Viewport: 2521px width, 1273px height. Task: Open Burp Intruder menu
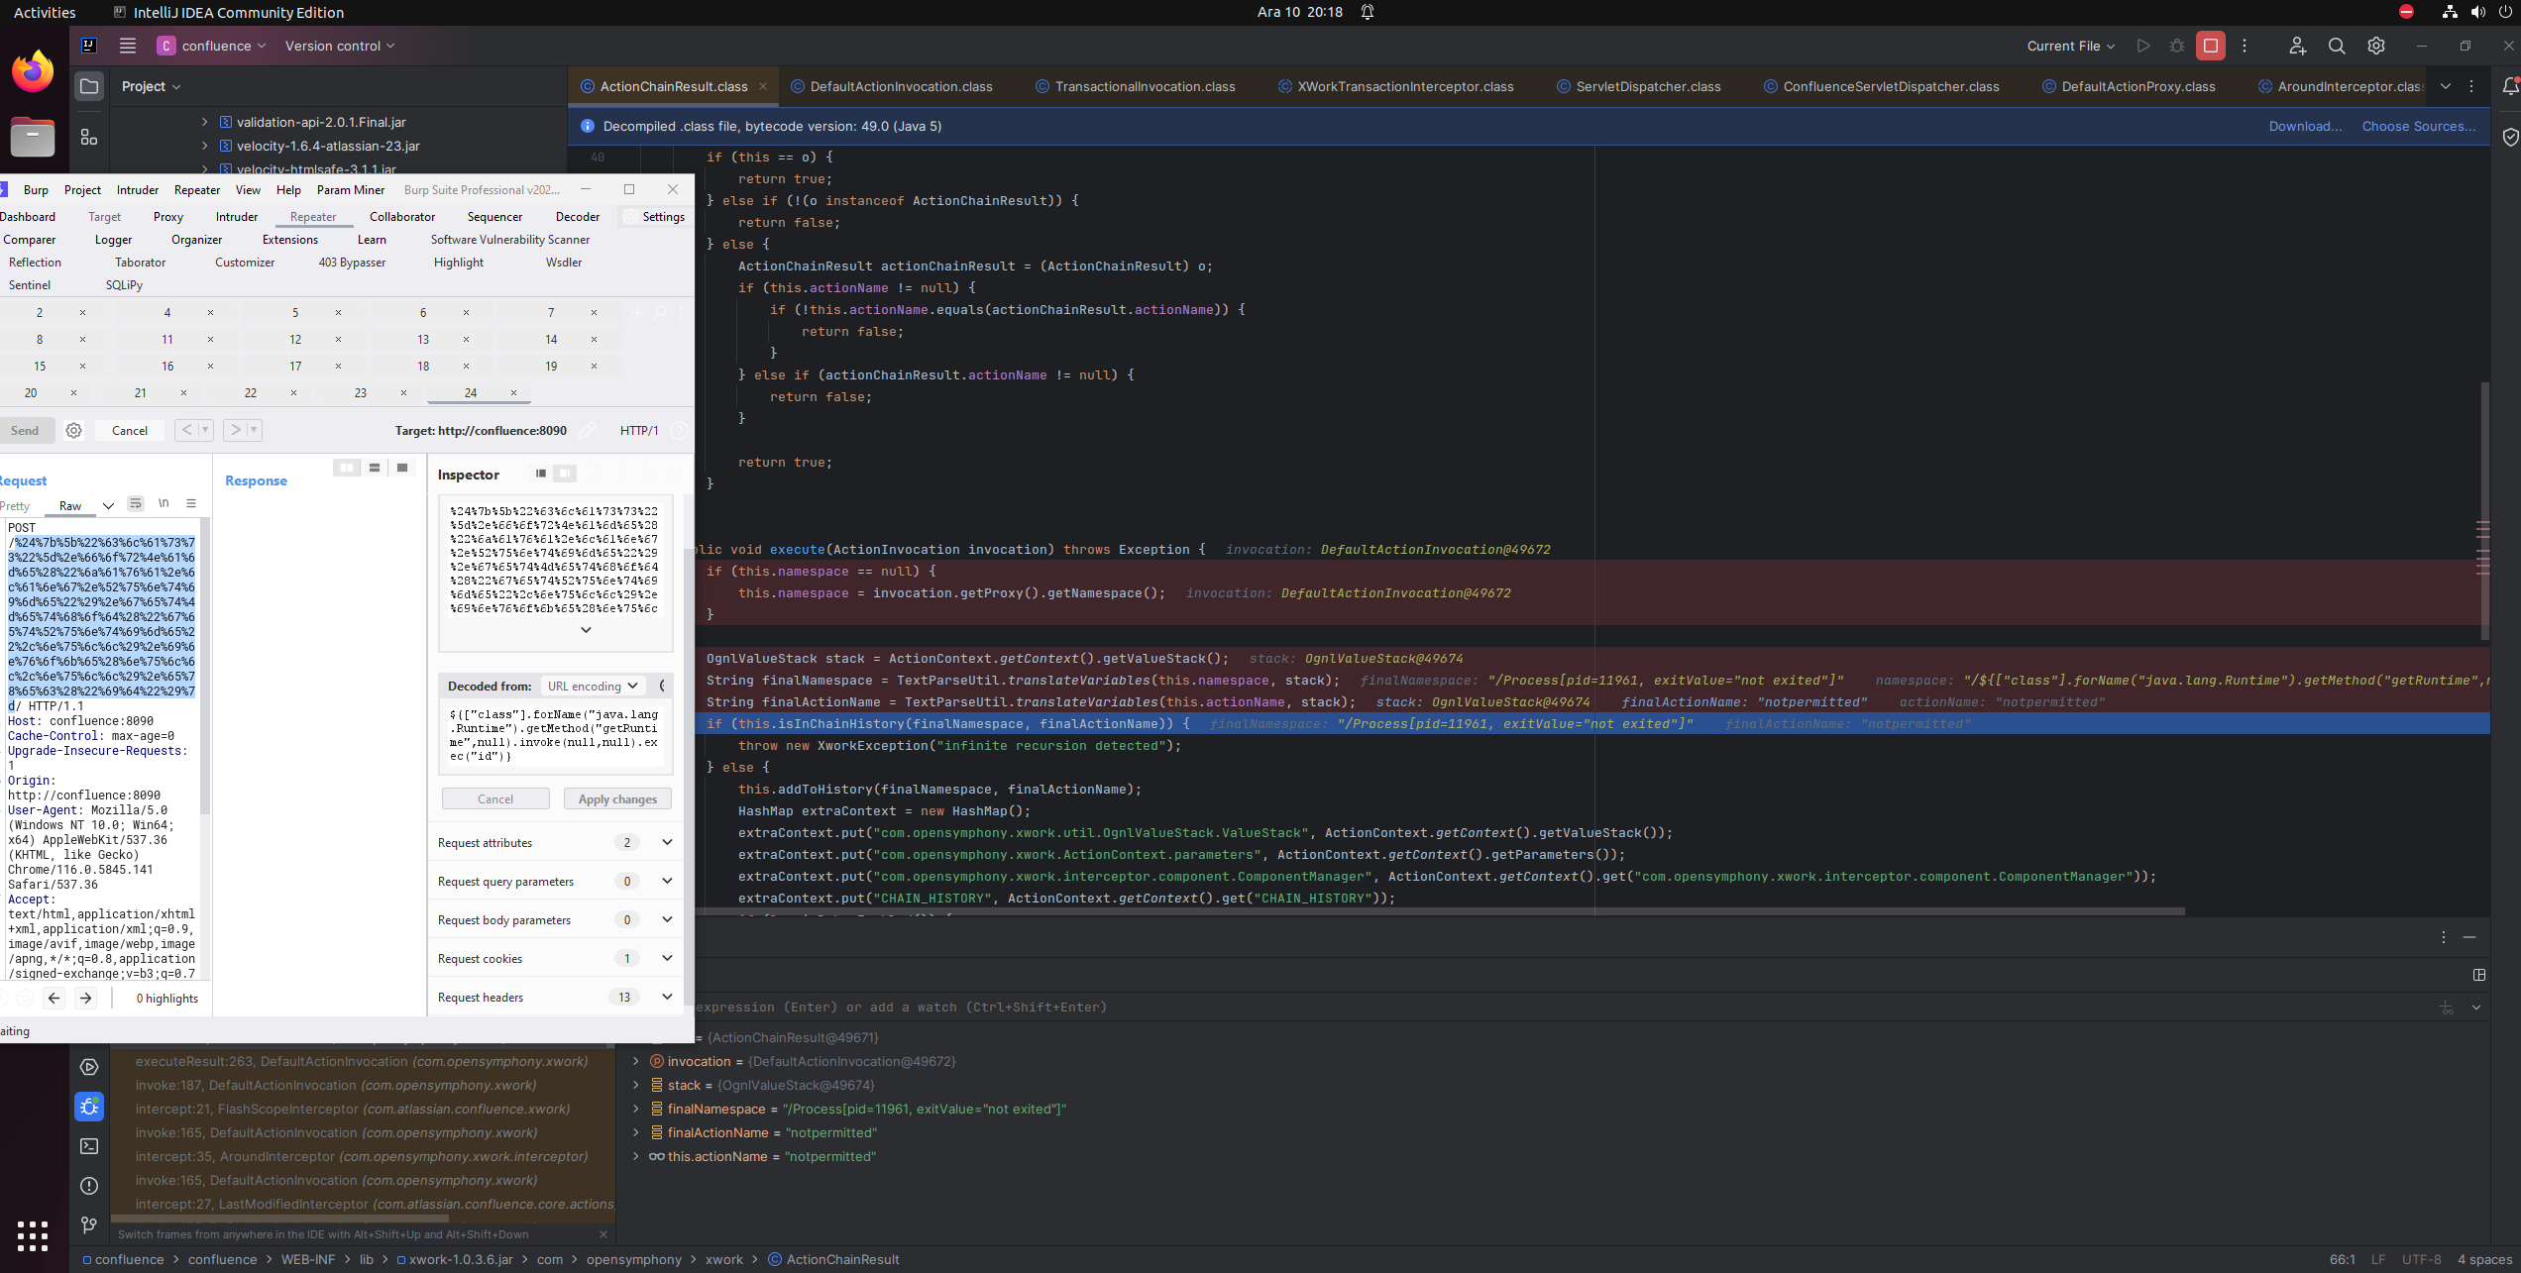138,190
